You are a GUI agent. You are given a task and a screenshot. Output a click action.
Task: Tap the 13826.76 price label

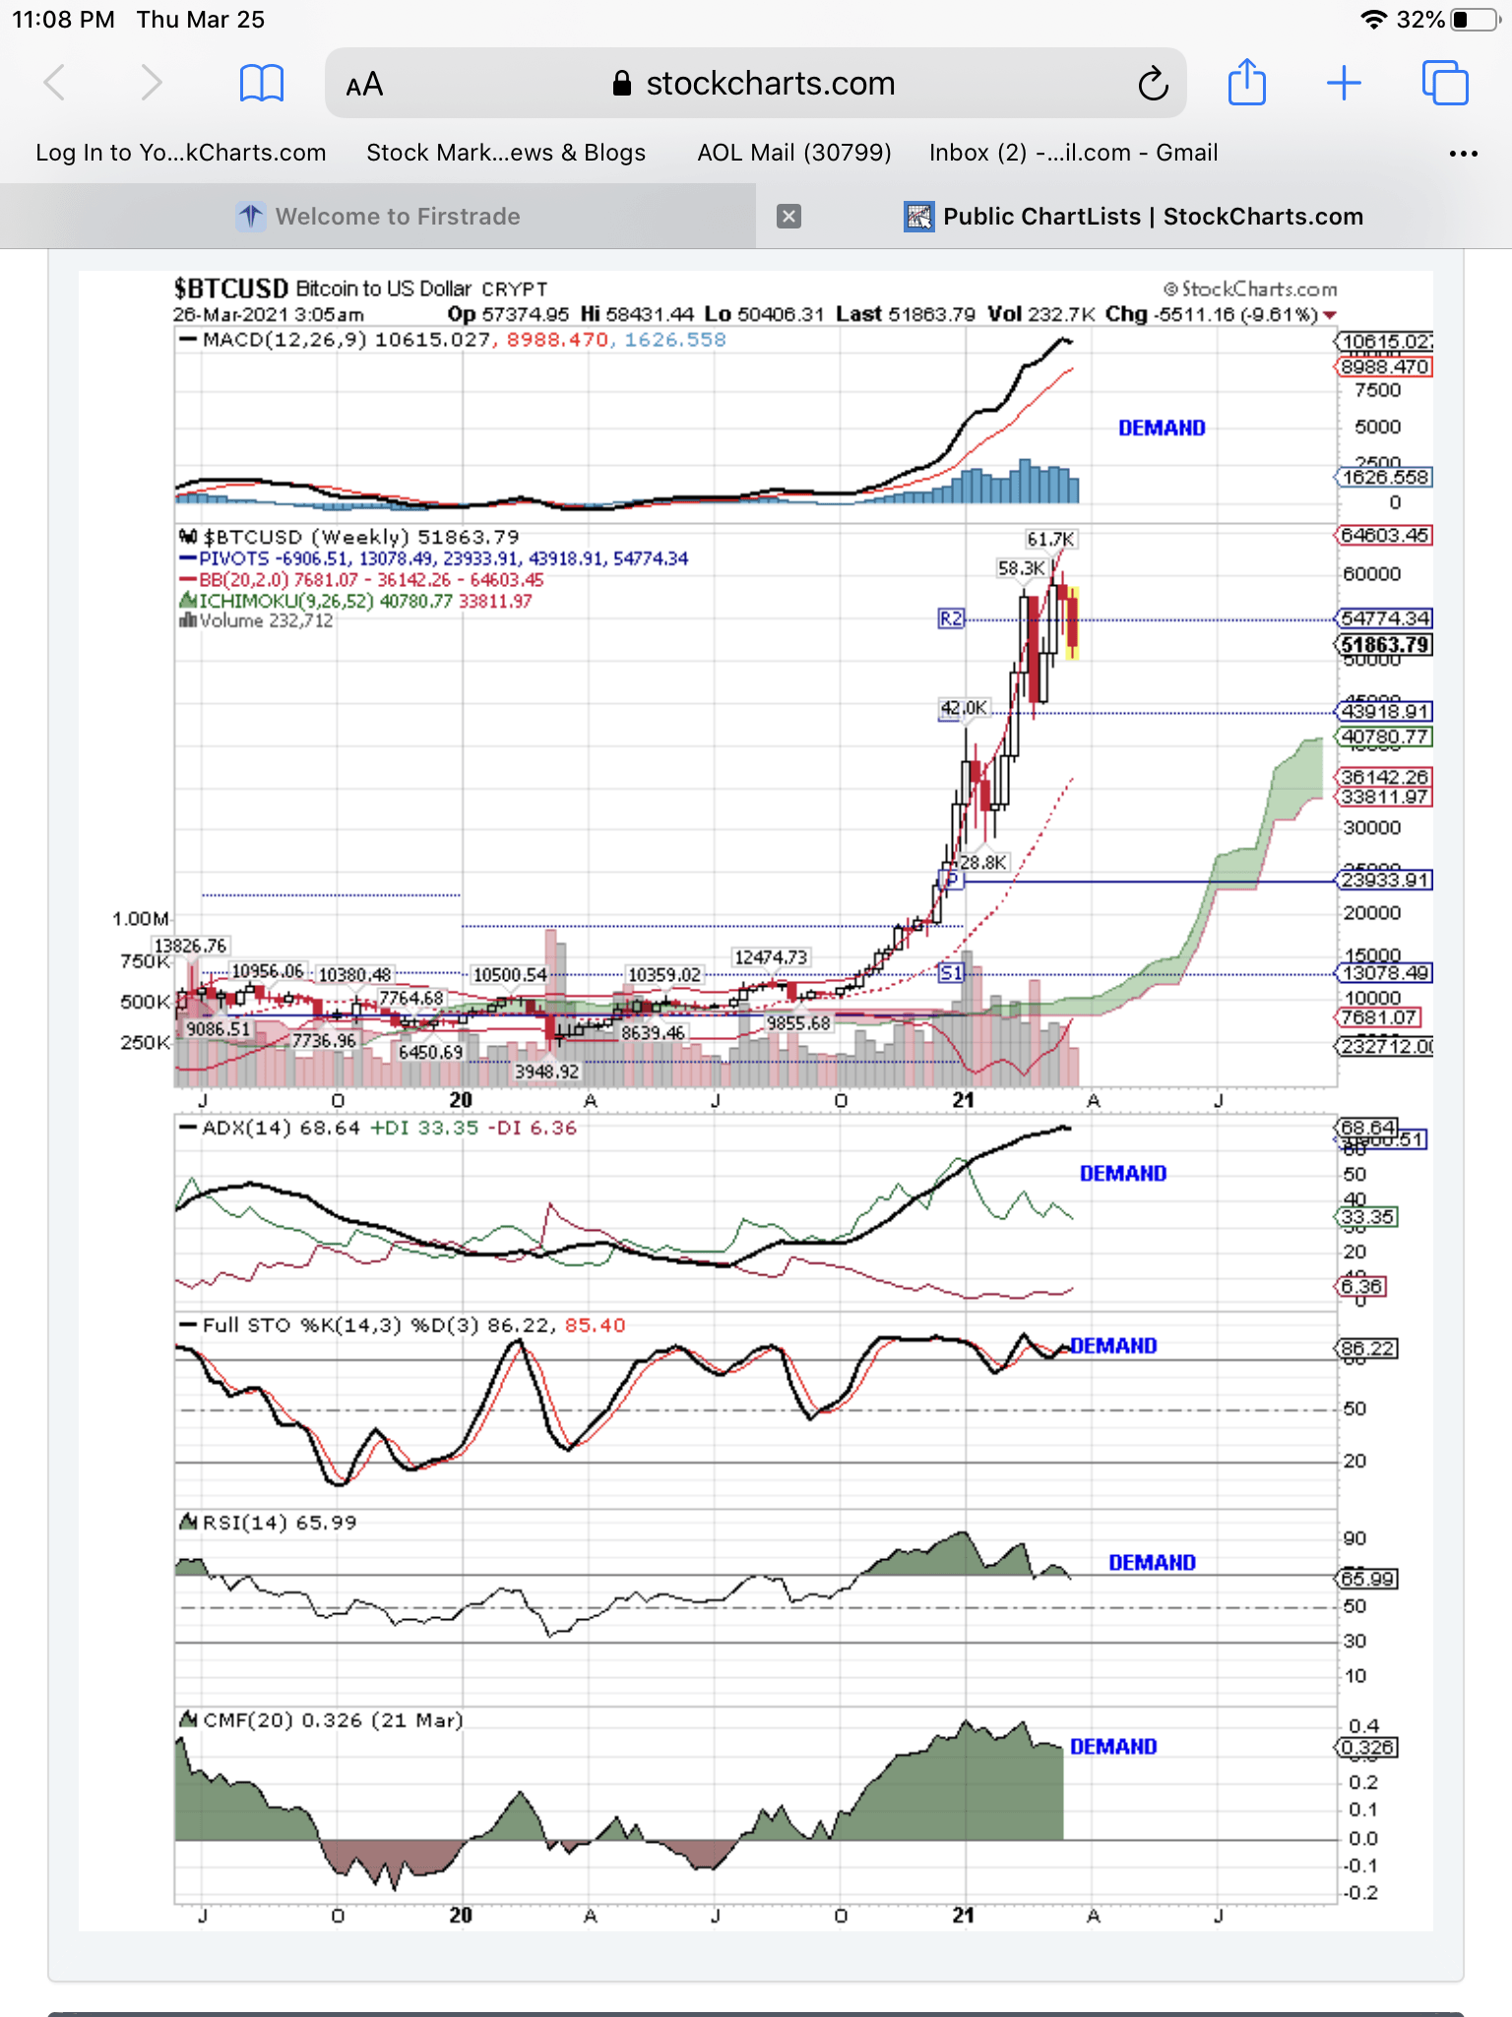190,945
